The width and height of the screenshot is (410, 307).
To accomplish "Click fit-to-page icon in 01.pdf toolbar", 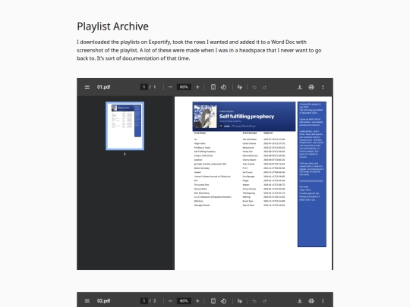I will click(213, 87).
